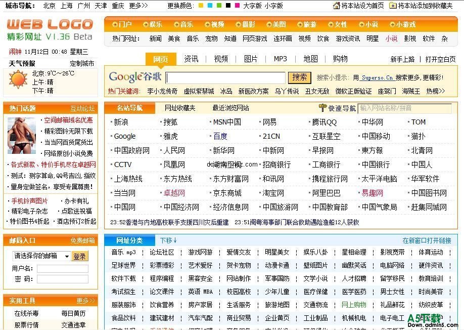Click the arrow icon beside 女性
The height and width of the screenshot is (330, 464).
coord(331,25)
